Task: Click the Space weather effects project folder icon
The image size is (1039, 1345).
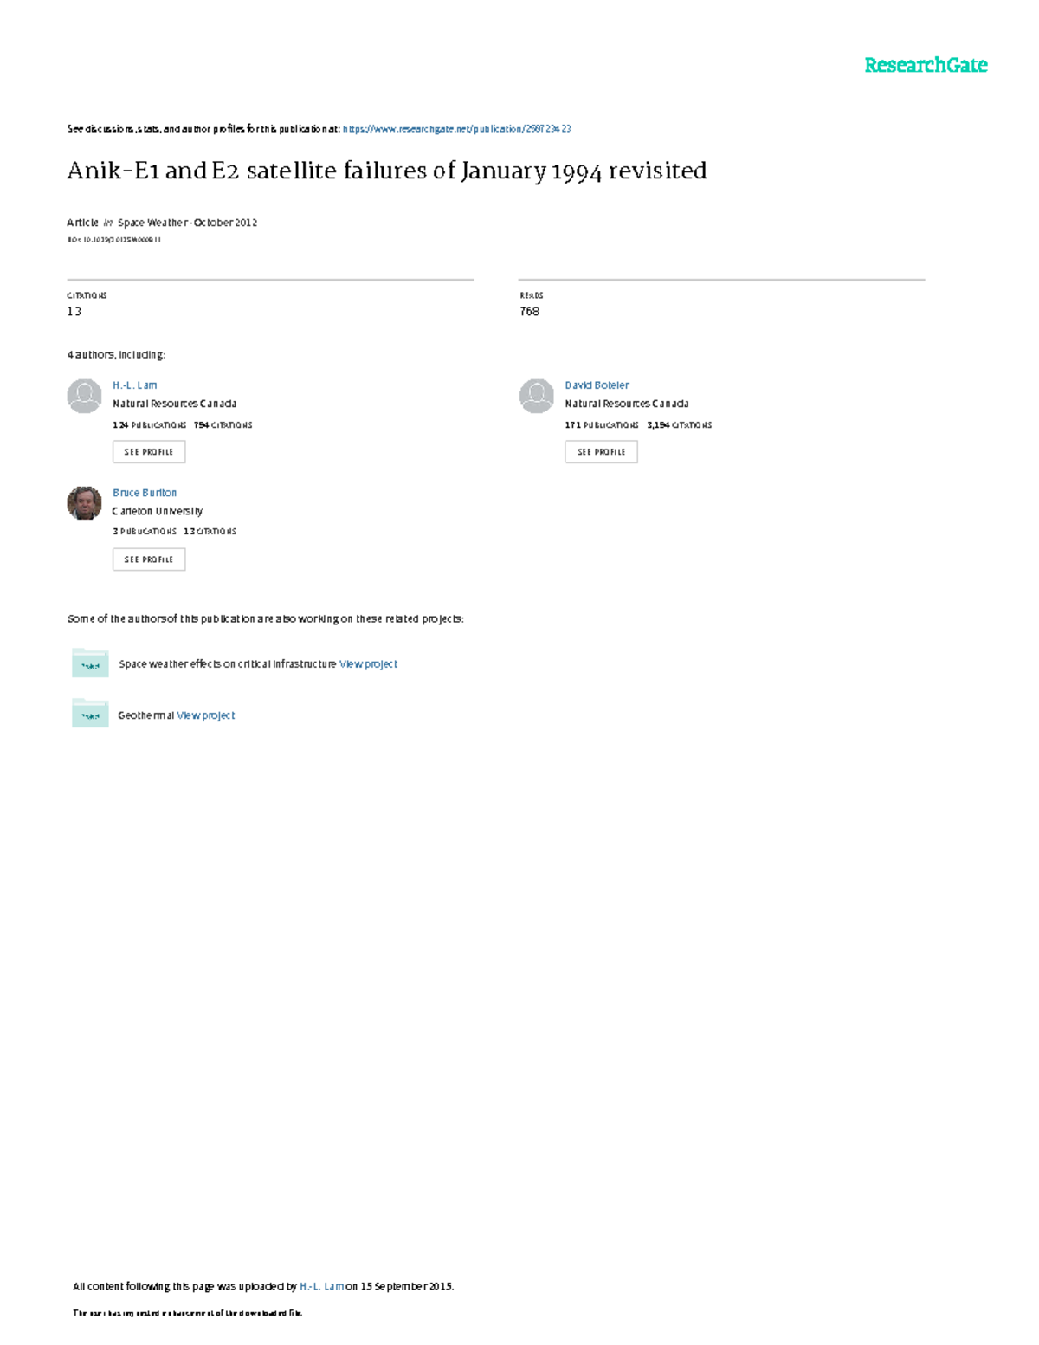Action: pos(90,663)
